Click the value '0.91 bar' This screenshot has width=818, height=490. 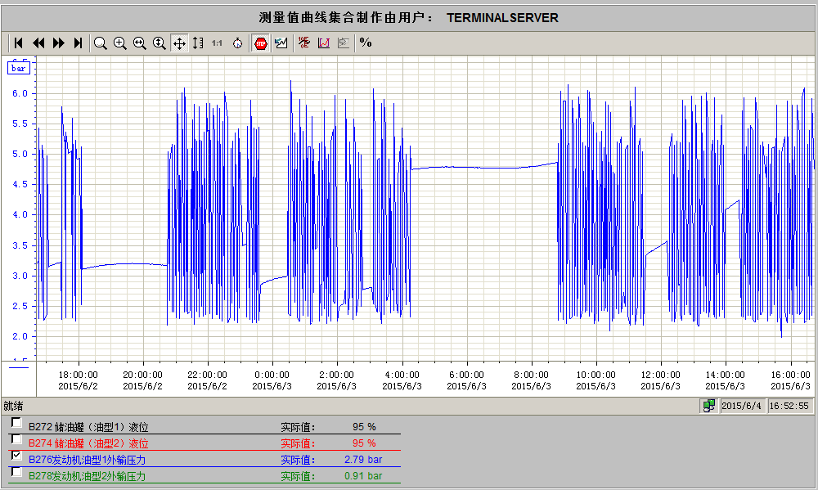click(x=363, y=476)
